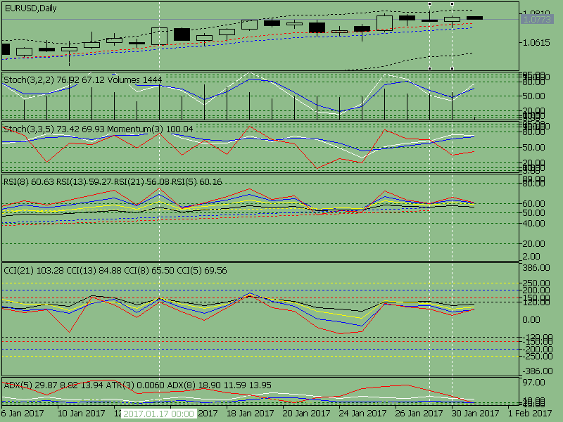This screenshot has height=422, width=563.
Task: Click the 10 Jan 2017 date label
Action: tap(81, 414)
